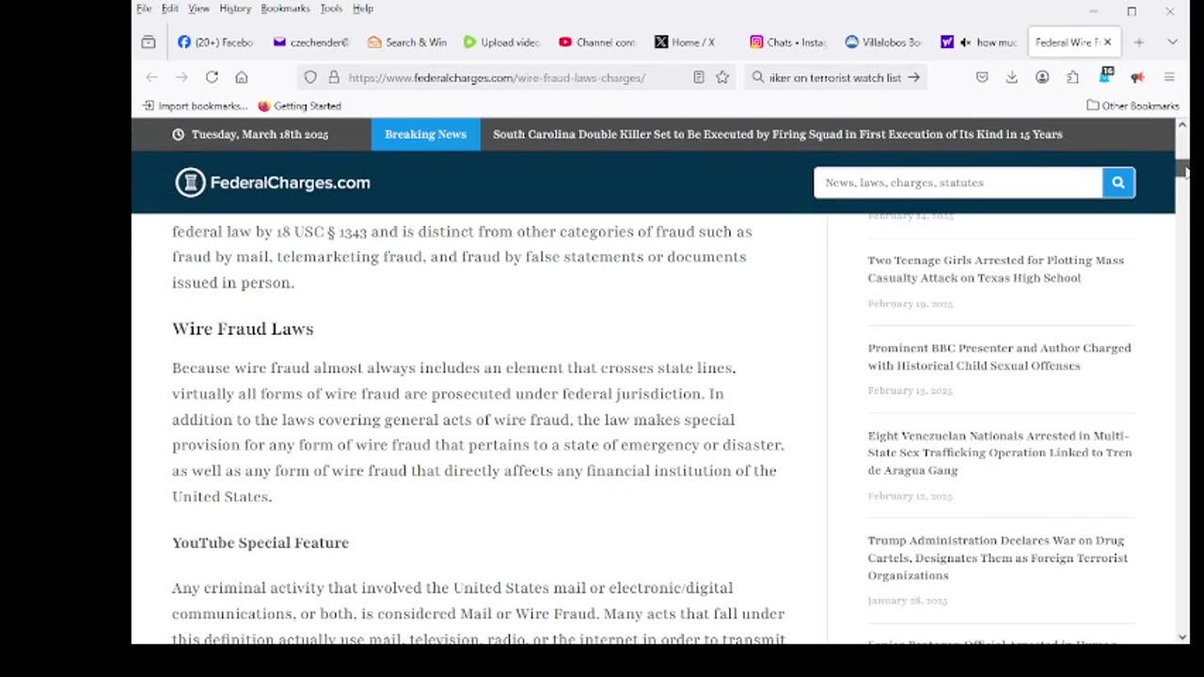The image size is (1204, 677).
Task: Toggle reader view for this page
Action: click(698, 77)
